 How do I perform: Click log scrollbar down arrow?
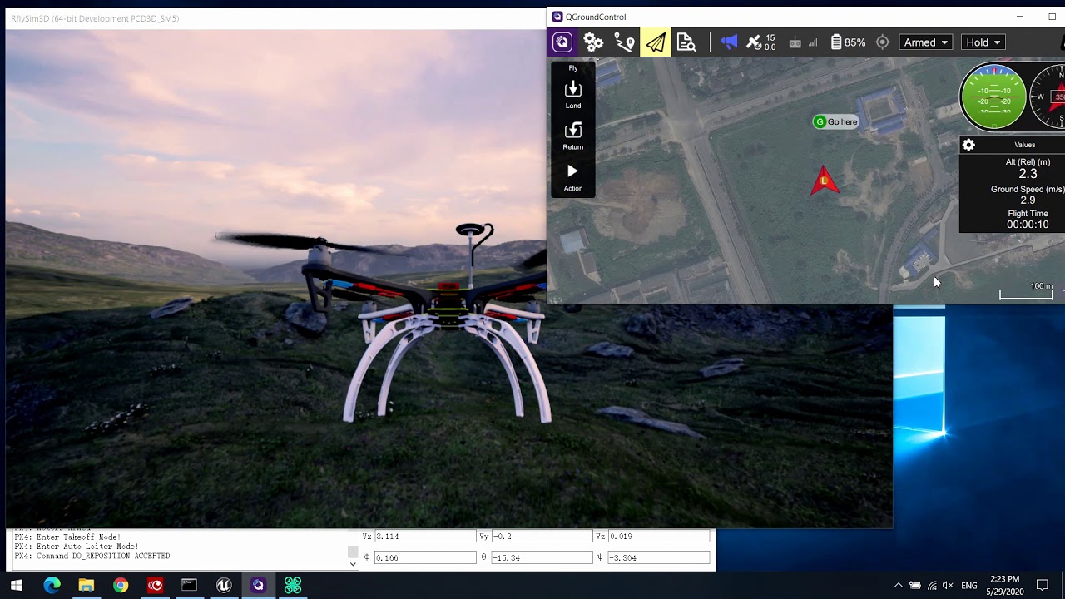(353, 564)
